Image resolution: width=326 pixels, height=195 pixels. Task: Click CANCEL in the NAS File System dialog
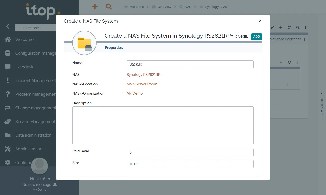click(x=241, y=37)
